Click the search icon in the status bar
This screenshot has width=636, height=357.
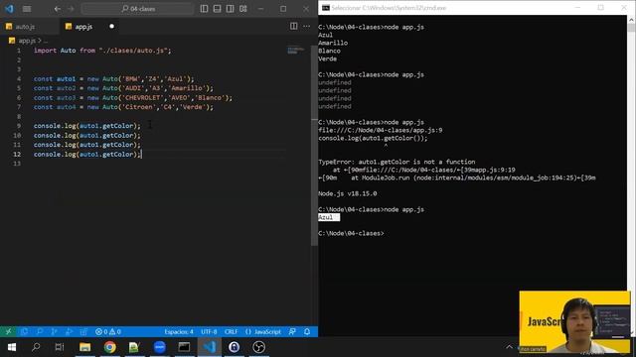tap(39, 331)
